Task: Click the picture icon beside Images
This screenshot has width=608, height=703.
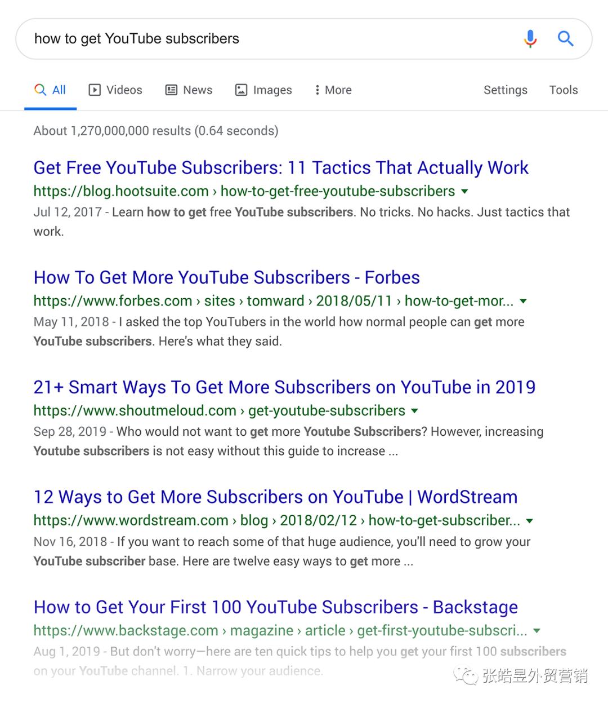Action: [x=241, y=90]
